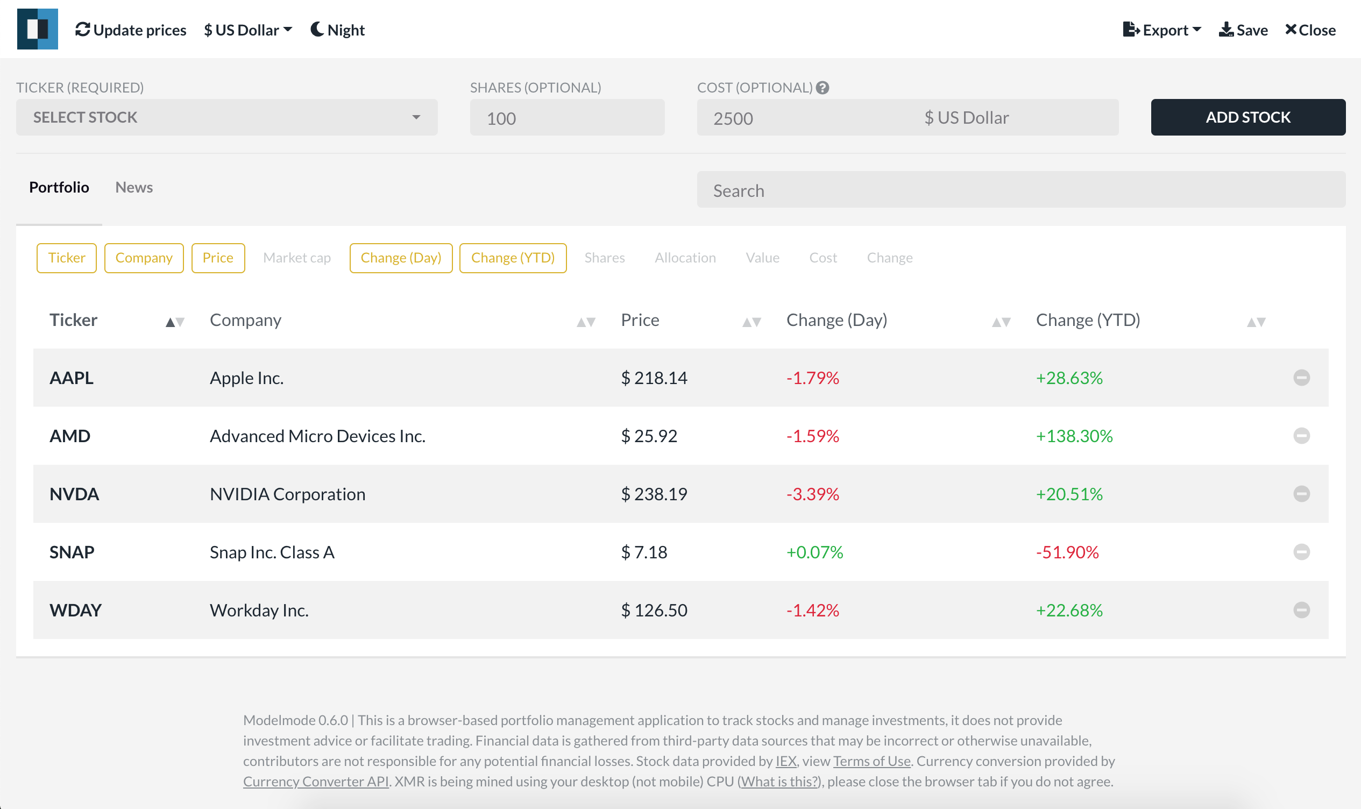Viewport: 1361px width, 809px height.
Task: Toggle Night mode
Action: click(337, 30)
